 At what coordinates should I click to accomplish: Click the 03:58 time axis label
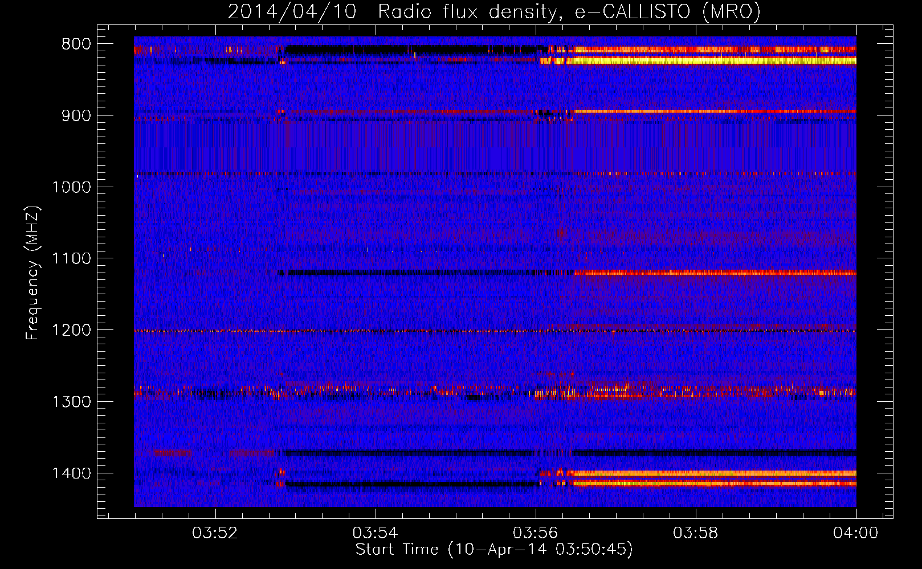coord(696,533)
